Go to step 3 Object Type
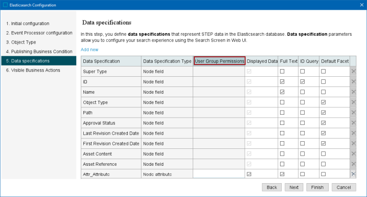This screenshot has height=197, width=367. tap(21, 42)
